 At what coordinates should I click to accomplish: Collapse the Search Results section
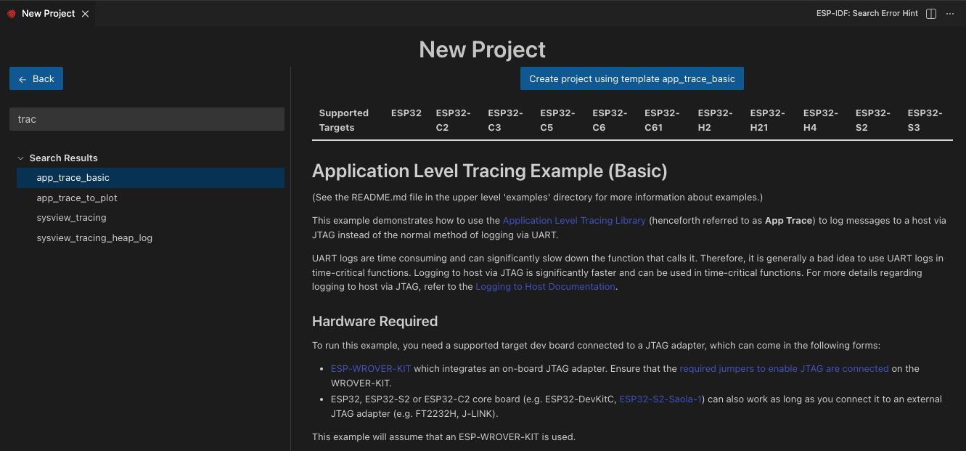(x=21, y=158)
